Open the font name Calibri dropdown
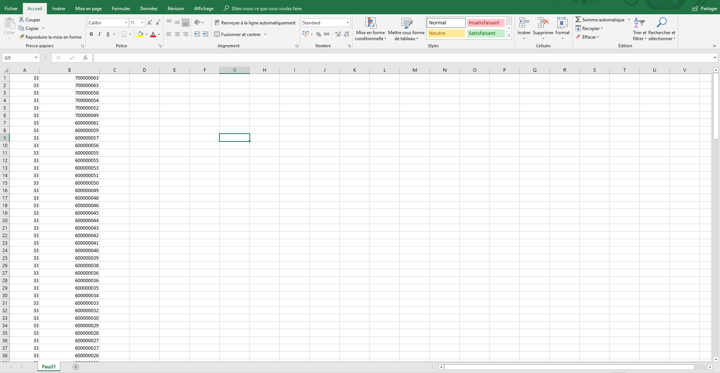Screen dimensions: 720x373 coord(126,23)
